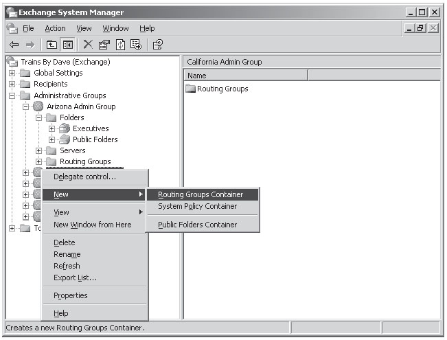Viewport: 447px width, 340px height.
Task: Choose Rename from the context menu
Action: (x=95, y=254)
